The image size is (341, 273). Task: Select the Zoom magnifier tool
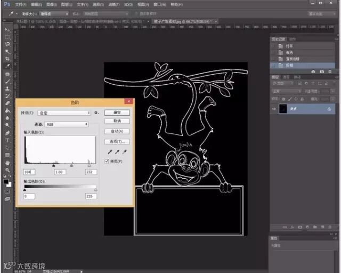(7, 170)
